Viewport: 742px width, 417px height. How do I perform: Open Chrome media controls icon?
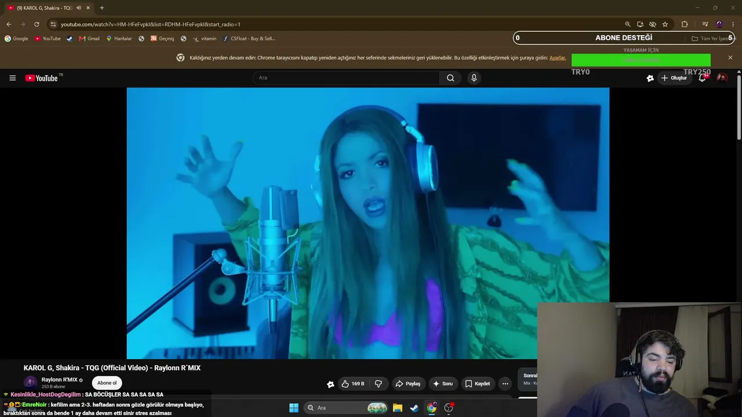[705, 24]
